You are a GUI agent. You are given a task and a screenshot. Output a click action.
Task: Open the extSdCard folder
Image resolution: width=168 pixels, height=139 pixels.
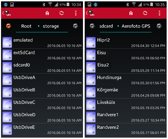coord(42,55)
